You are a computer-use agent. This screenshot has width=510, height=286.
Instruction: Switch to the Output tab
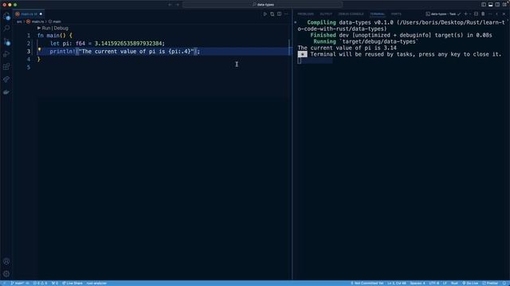click(326, 14)
